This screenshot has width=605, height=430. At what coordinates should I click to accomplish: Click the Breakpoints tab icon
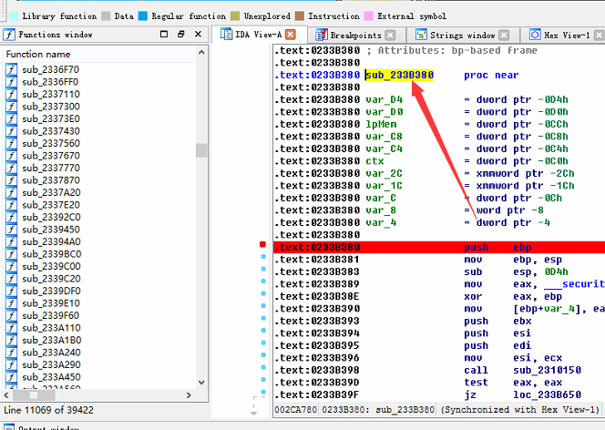pyautogui.click(x=321, y=35)
